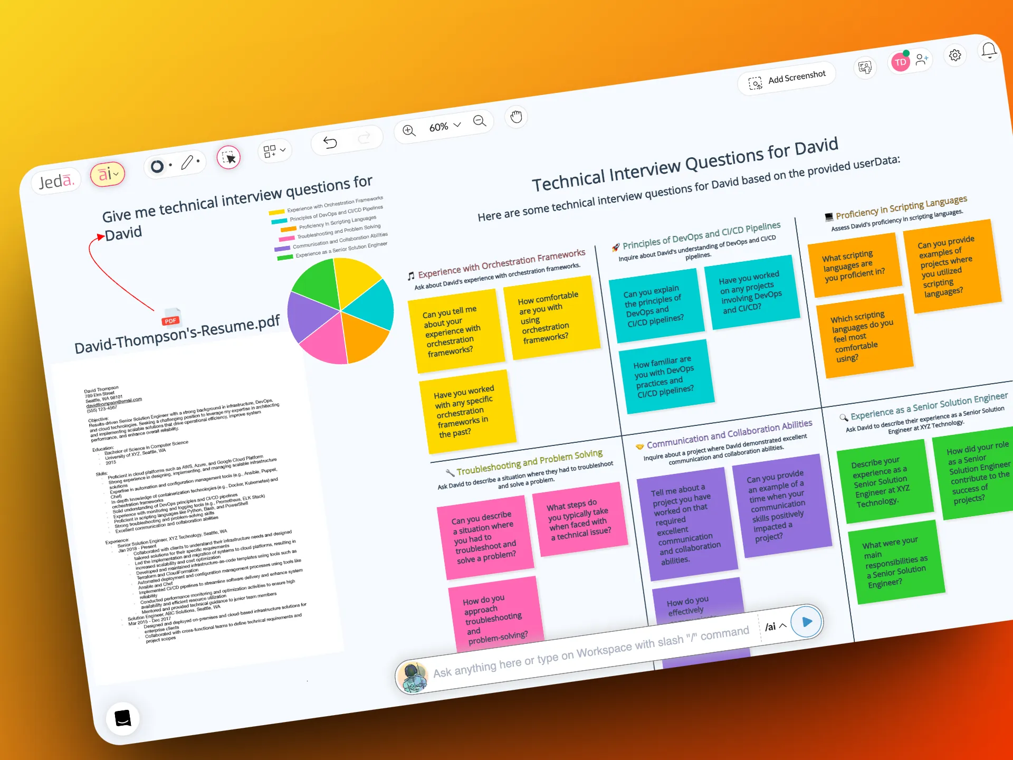Select the hand pan tool
The image size is (1013, 760).
tap(516, 117)
